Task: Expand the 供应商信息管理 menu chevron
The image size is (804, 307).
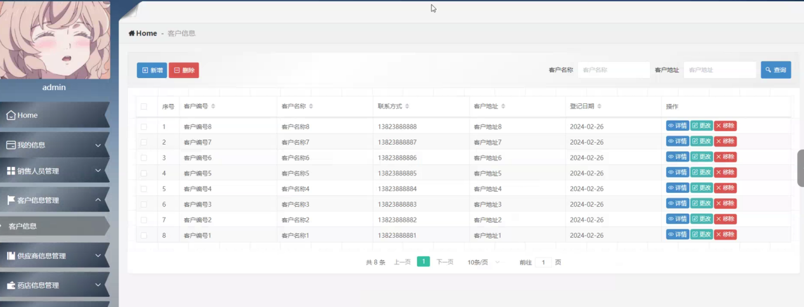Action: tap(98, 256)
